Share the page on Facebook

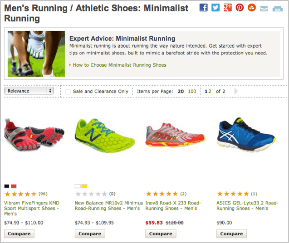(203, 8)
